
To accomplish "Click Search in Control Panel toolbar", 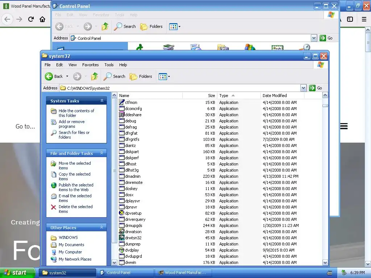I will [x=125, y=26].
